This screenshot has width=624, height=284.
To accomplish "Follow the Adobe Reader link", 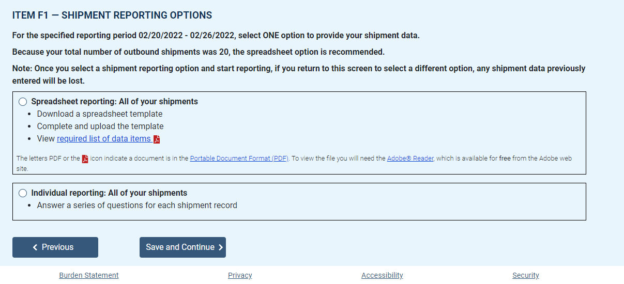I will tap(410, 159).
